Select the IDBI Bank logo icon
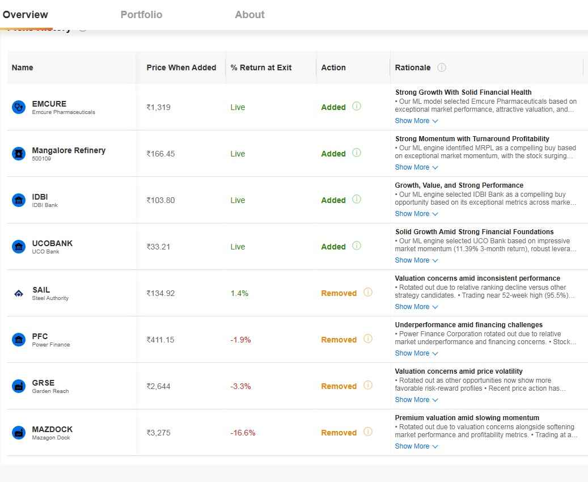The width and height of the screenshot is (588, 482). 19,200
